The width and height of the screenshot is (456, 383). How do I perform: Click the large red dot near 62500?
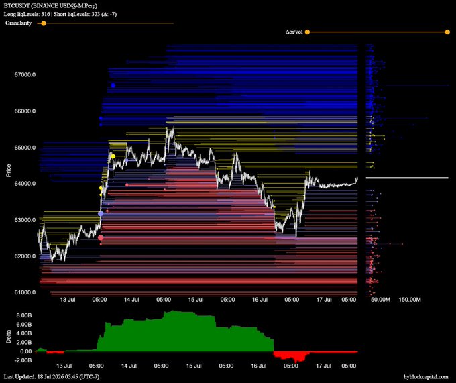101,237
